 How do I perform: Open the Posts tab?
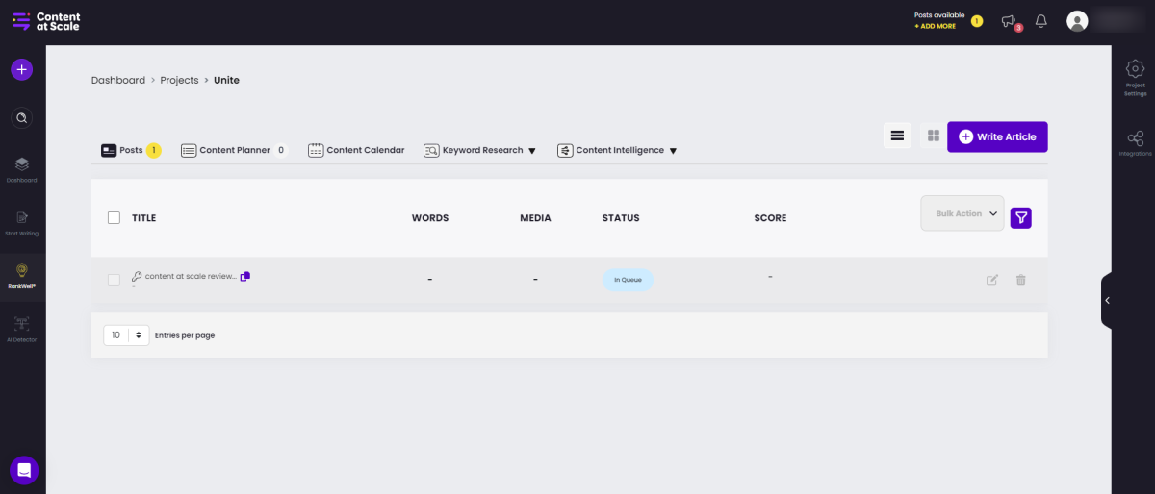131,150
